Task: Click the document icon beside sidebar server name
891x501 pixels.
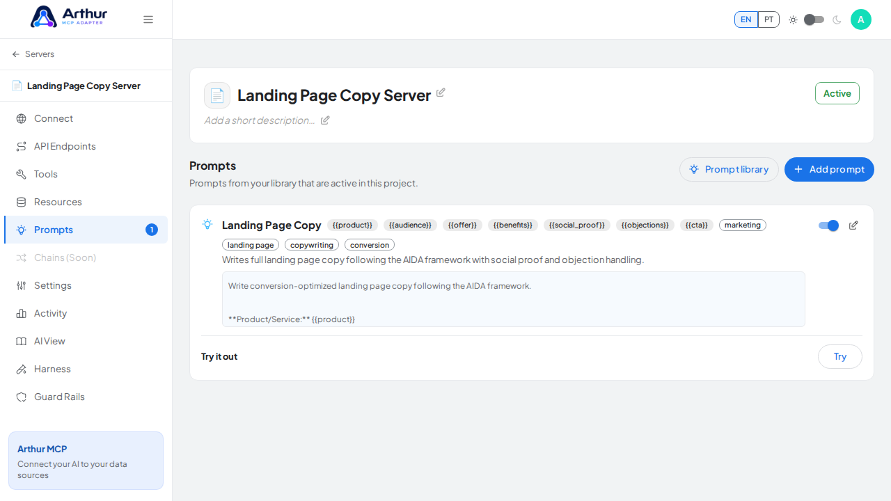Action: click(x=17, y=86)
